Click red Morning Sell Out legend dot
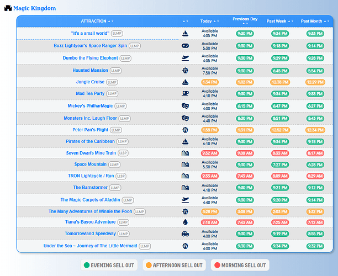Viewport: 338px width, 276px height. 217,265
